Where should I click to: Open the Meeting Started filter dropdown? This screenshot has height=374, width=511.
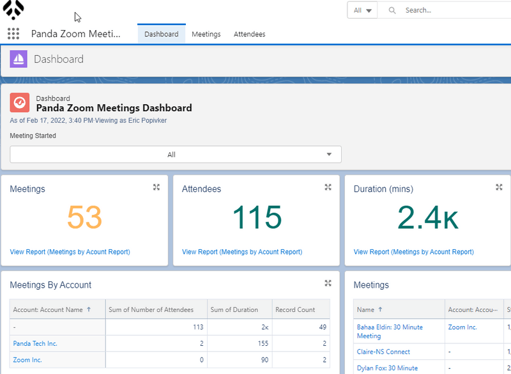pos(176,154)
